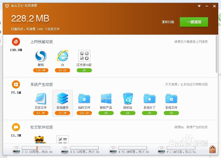This screenshot has height=158, width=221.
Task: Click the E:72.2M可用 drive label
Action: click(x=134, y=152)
